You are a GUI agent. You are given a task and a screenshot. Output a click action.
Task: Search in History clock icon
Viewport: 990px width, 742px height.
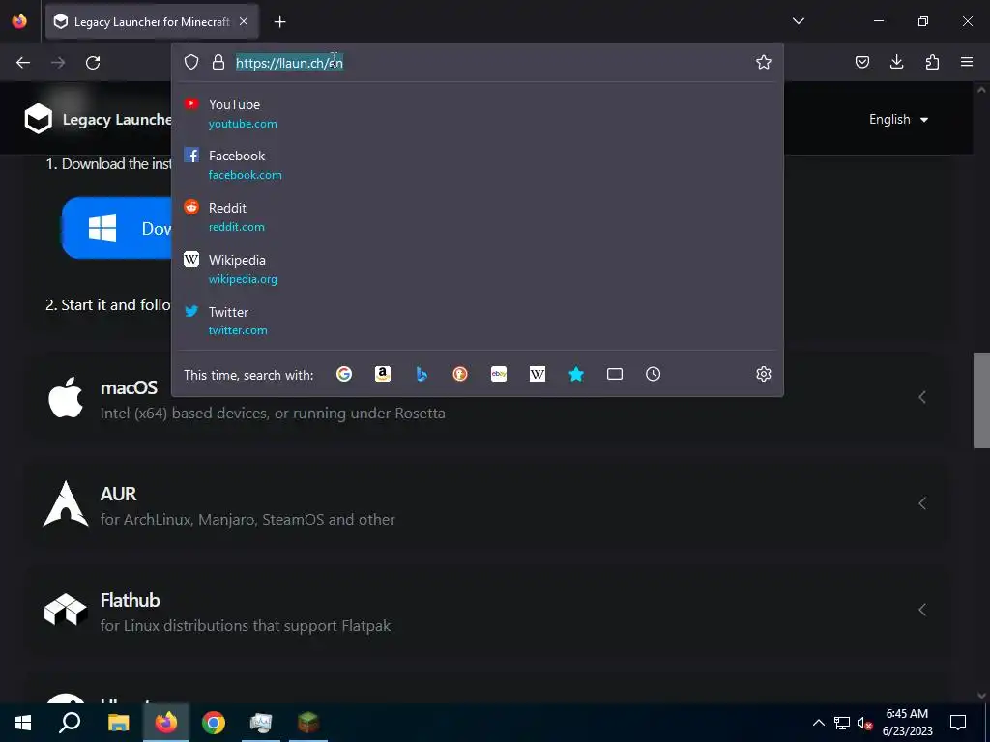(654, 374)
